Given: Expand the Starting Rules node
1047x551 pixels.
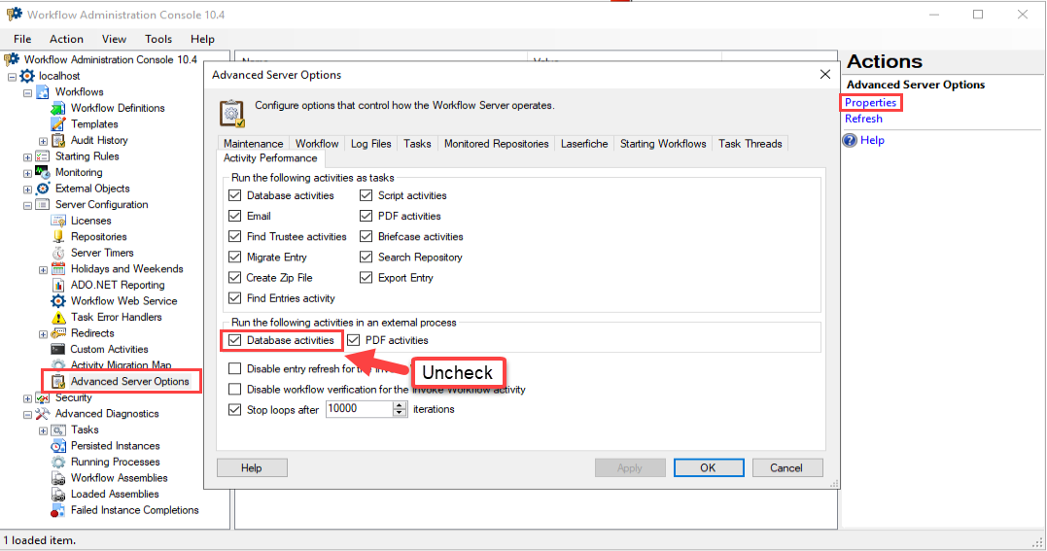Looking at the screenshot, I should tap(27, 157).
